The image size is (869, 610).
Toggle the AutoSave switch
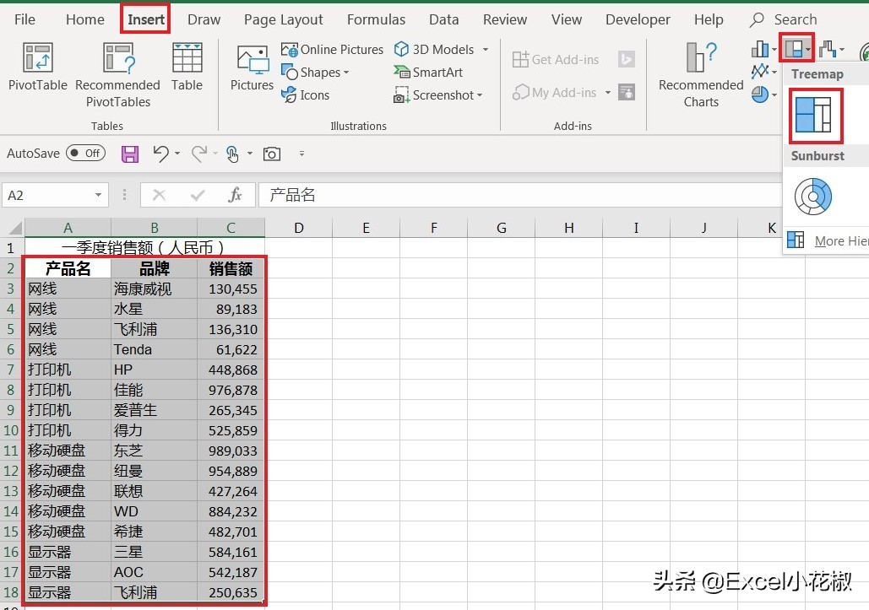[85, 154]
